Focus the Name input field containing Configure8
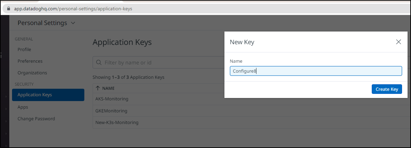 (x=316, y=71)
